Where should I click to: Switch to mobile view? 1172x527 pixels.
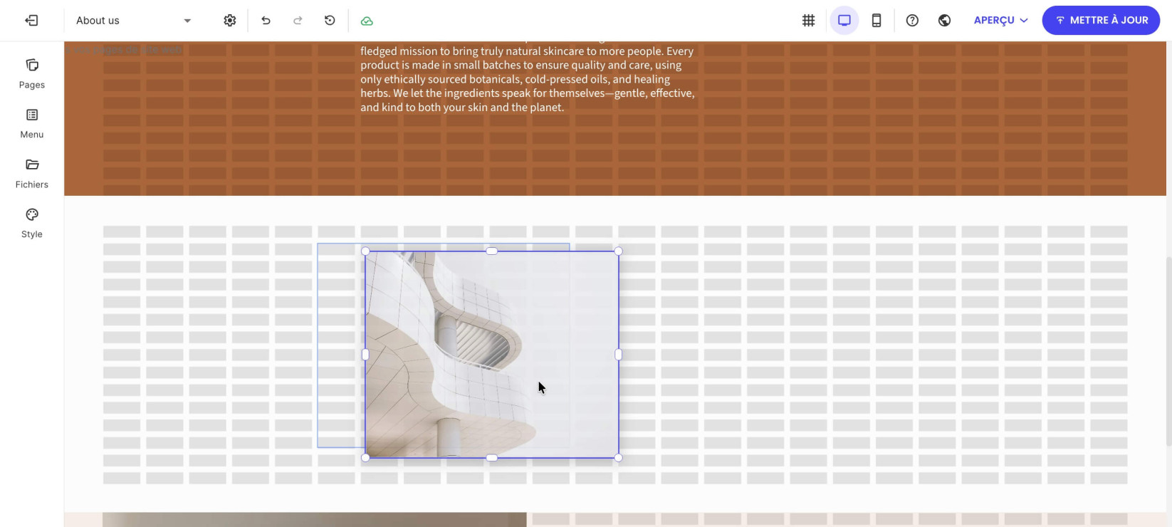click(x=877, y=21)
